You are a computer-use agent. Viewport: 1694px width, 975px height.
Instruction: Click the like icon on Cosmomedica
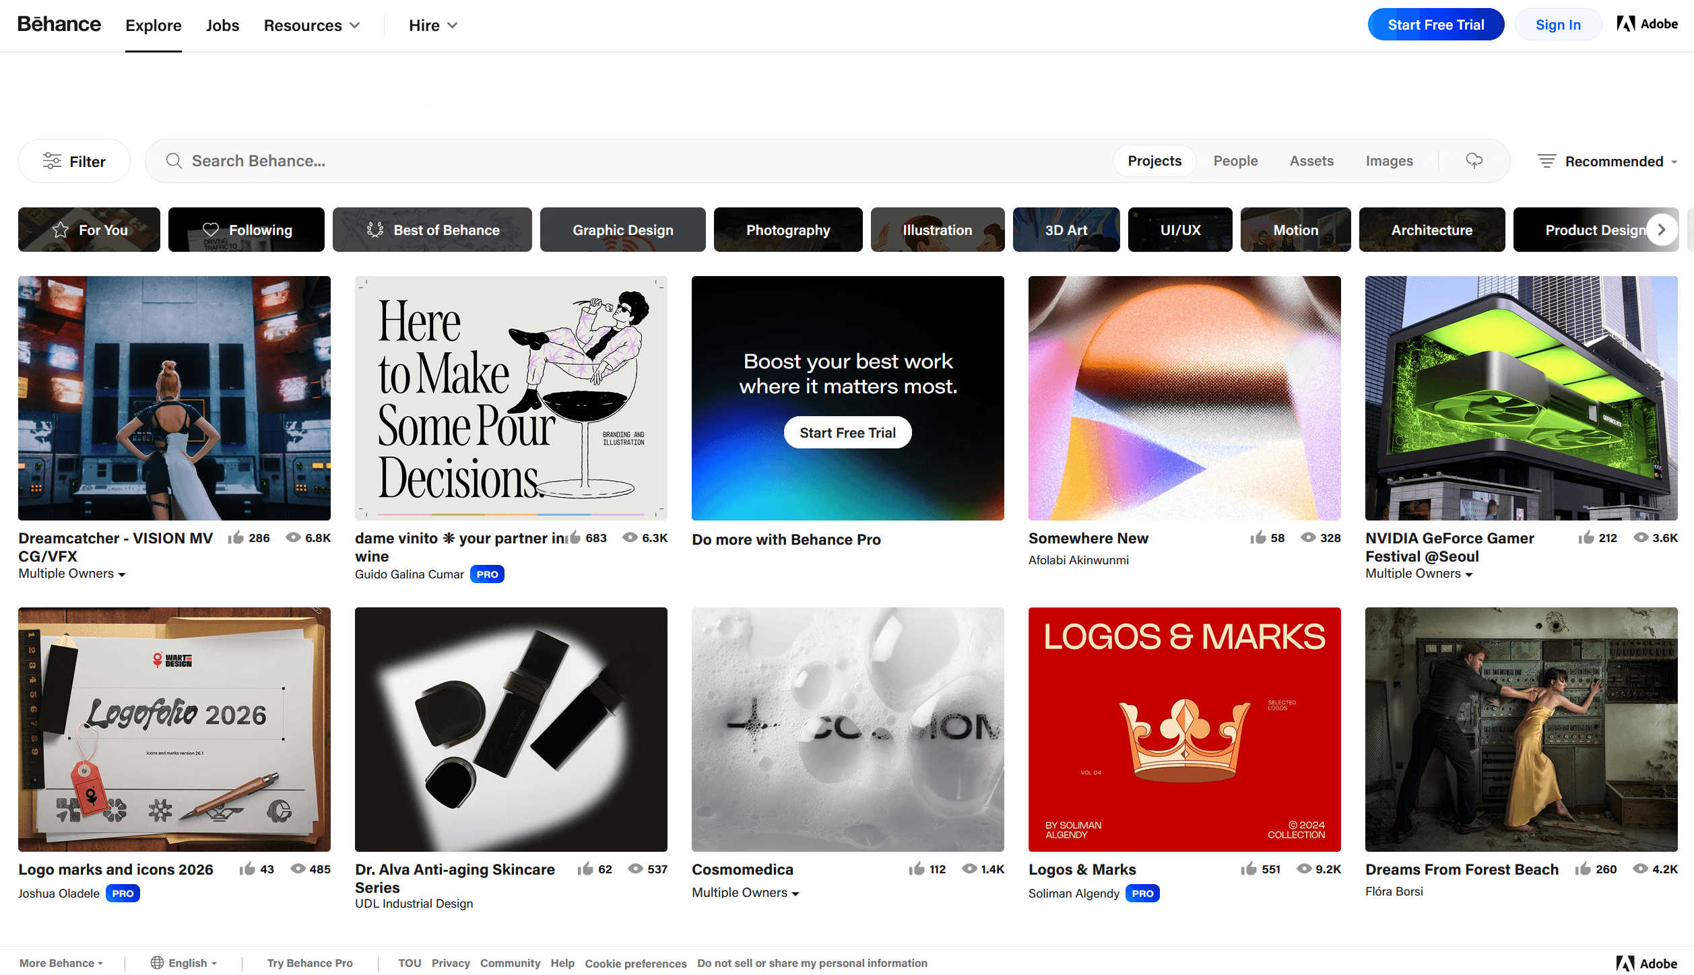click(x=916, y=869)
